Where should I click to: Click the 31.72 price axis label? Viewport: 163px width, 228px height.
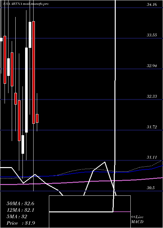152,127
